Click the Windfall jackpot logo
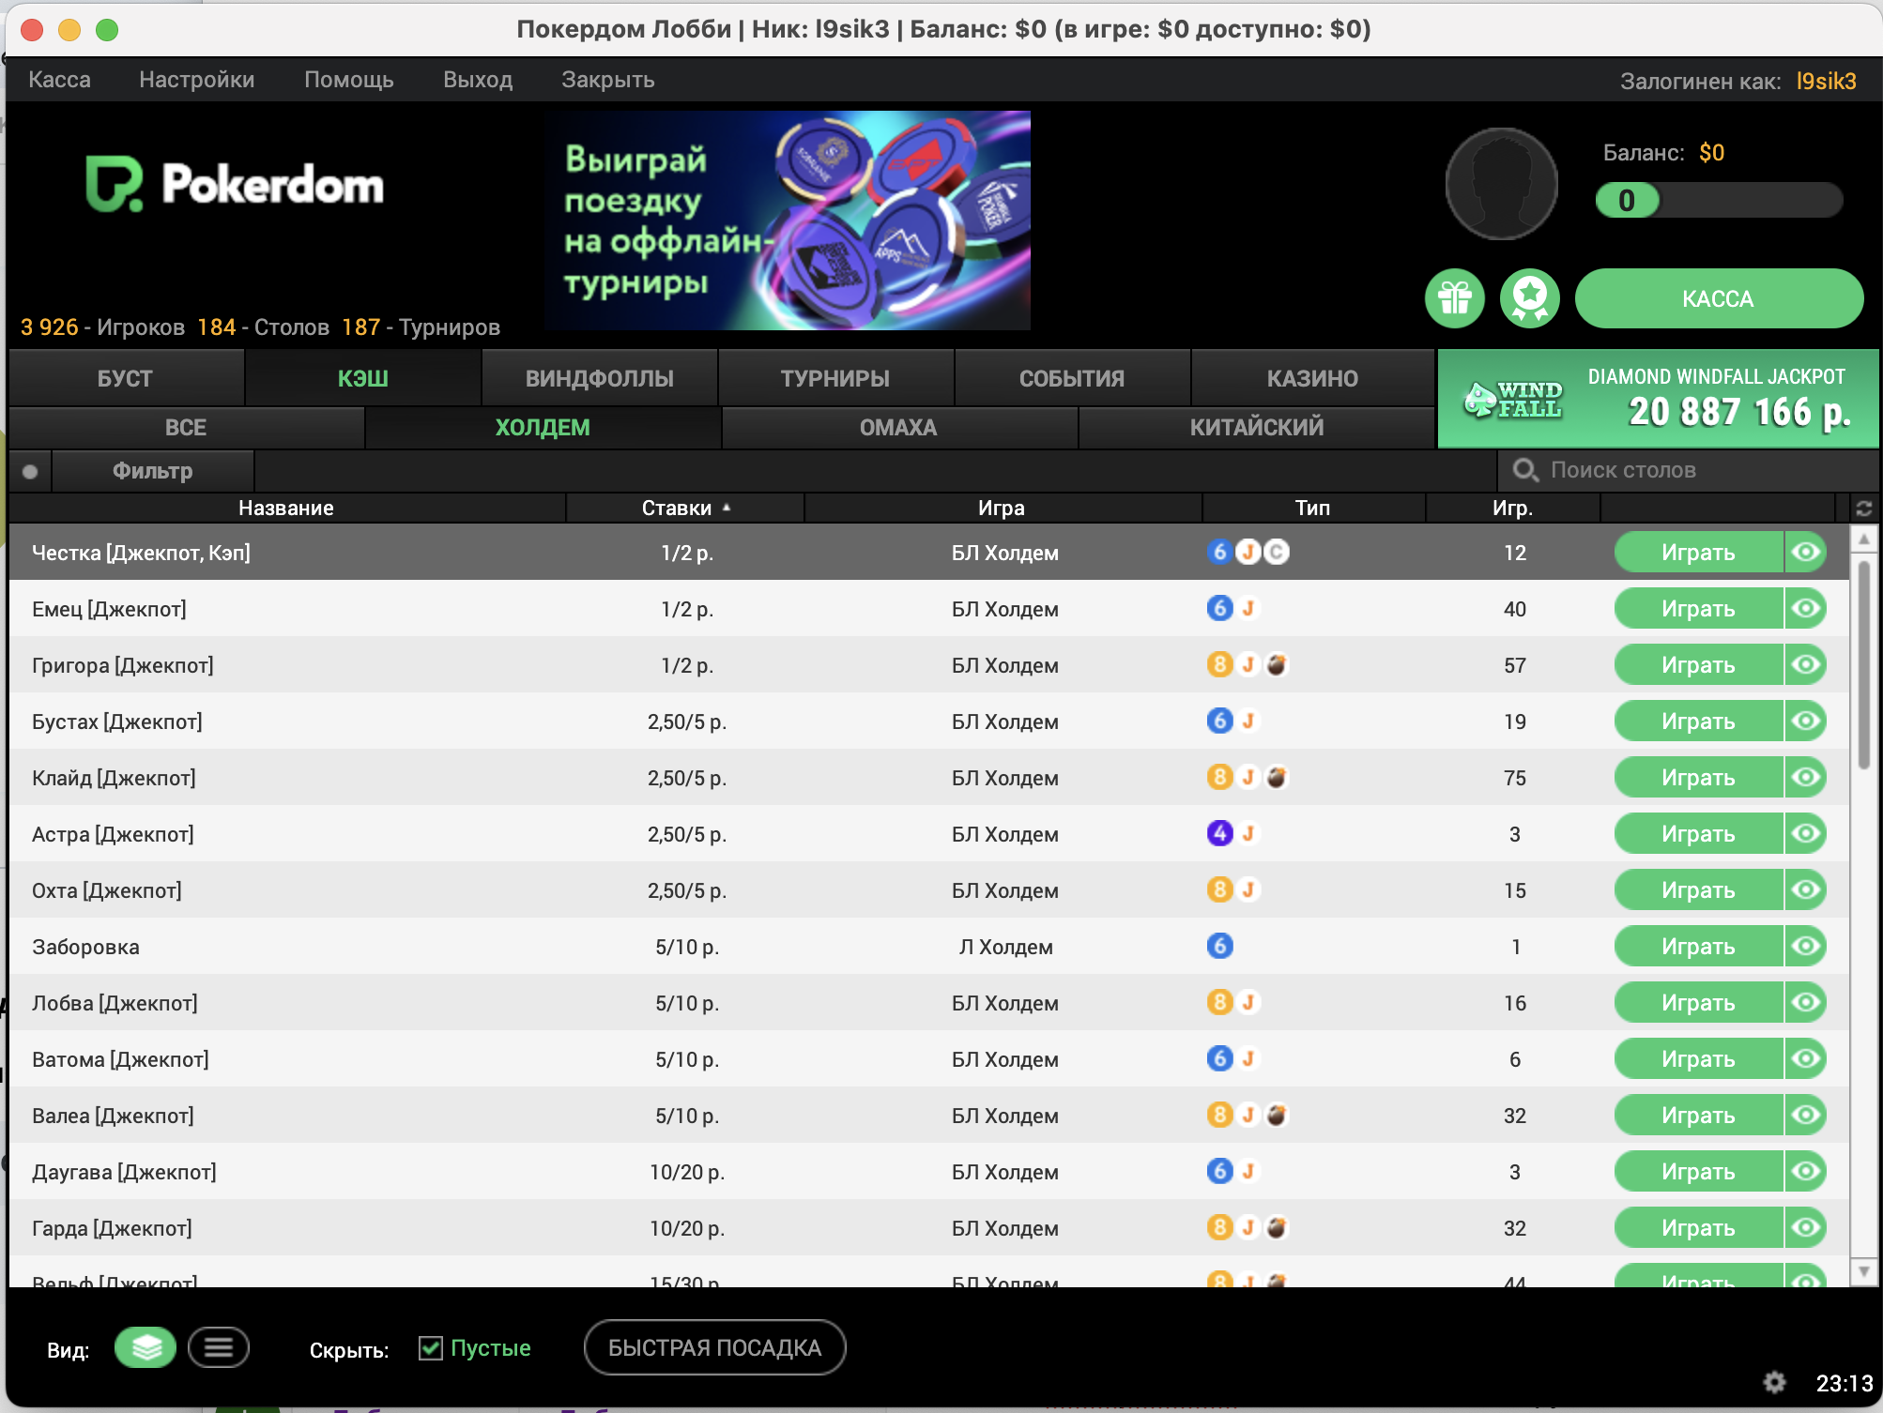 click(x=1512, y=400)
